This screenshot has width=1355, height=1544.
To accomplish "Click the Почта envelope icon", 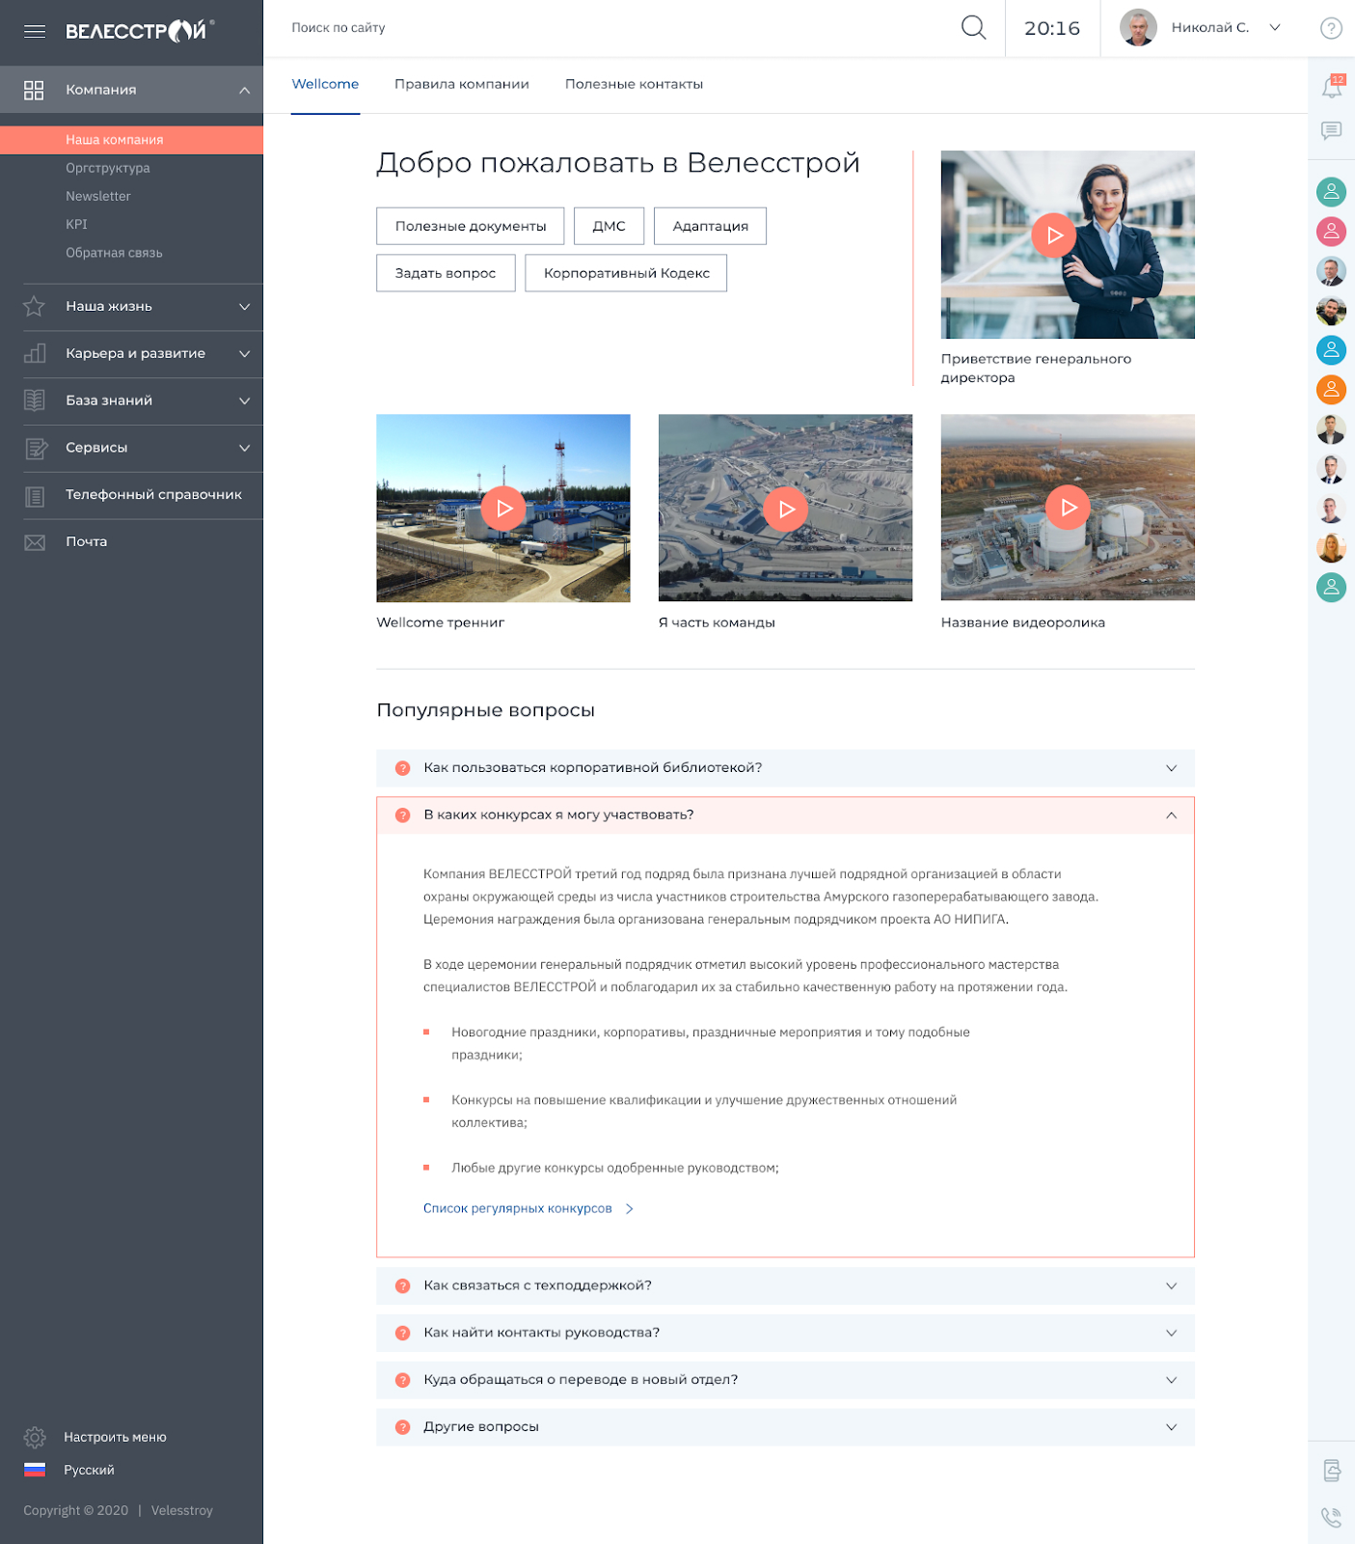I will click(34, 542).
